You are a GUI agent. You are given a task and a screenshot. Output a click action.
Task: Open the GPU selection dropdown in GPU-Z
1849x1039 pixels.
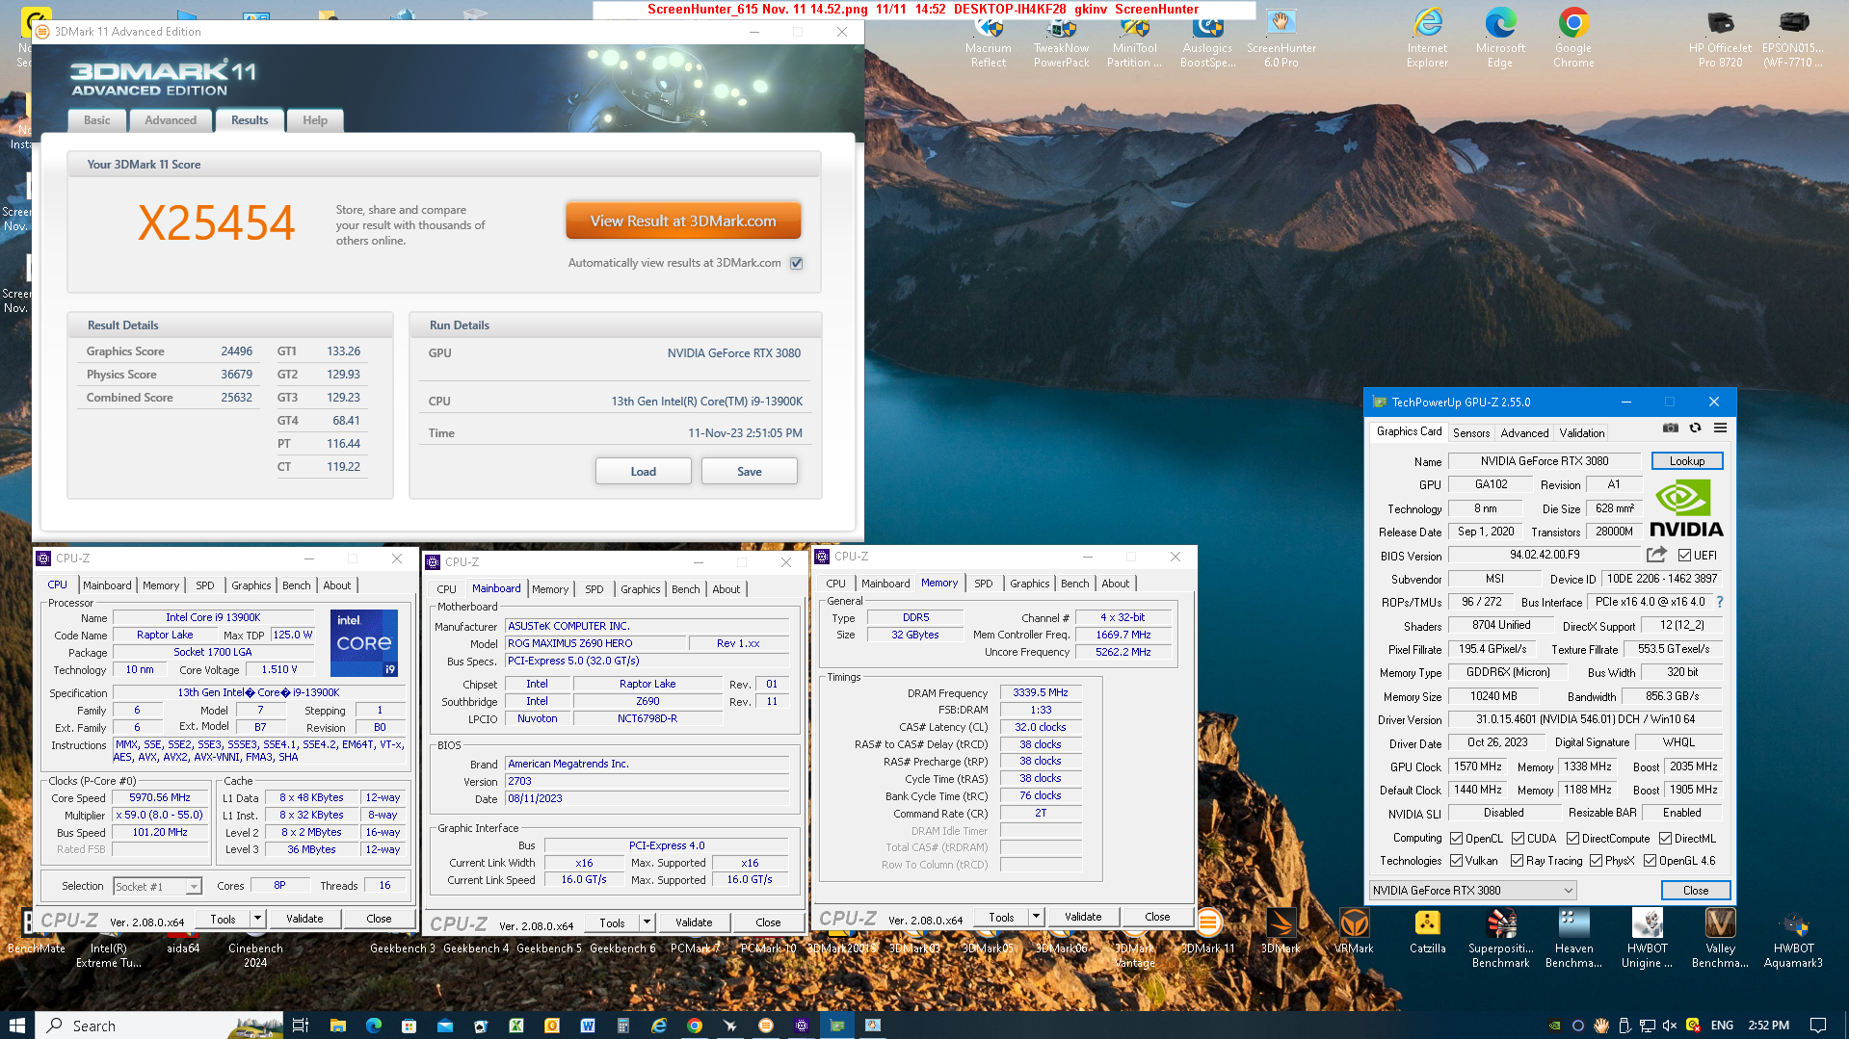coord(1473,890)
